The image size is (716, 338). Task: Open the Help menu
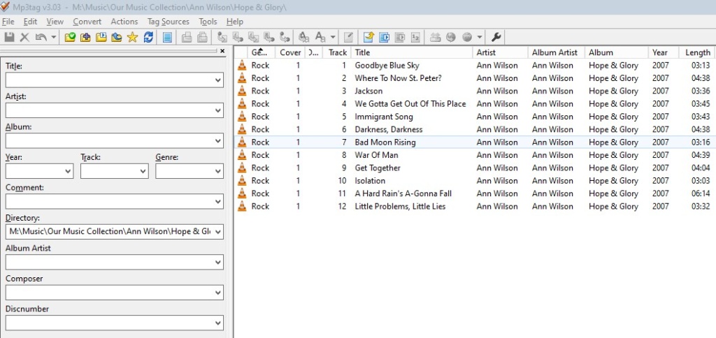[235, 22]
